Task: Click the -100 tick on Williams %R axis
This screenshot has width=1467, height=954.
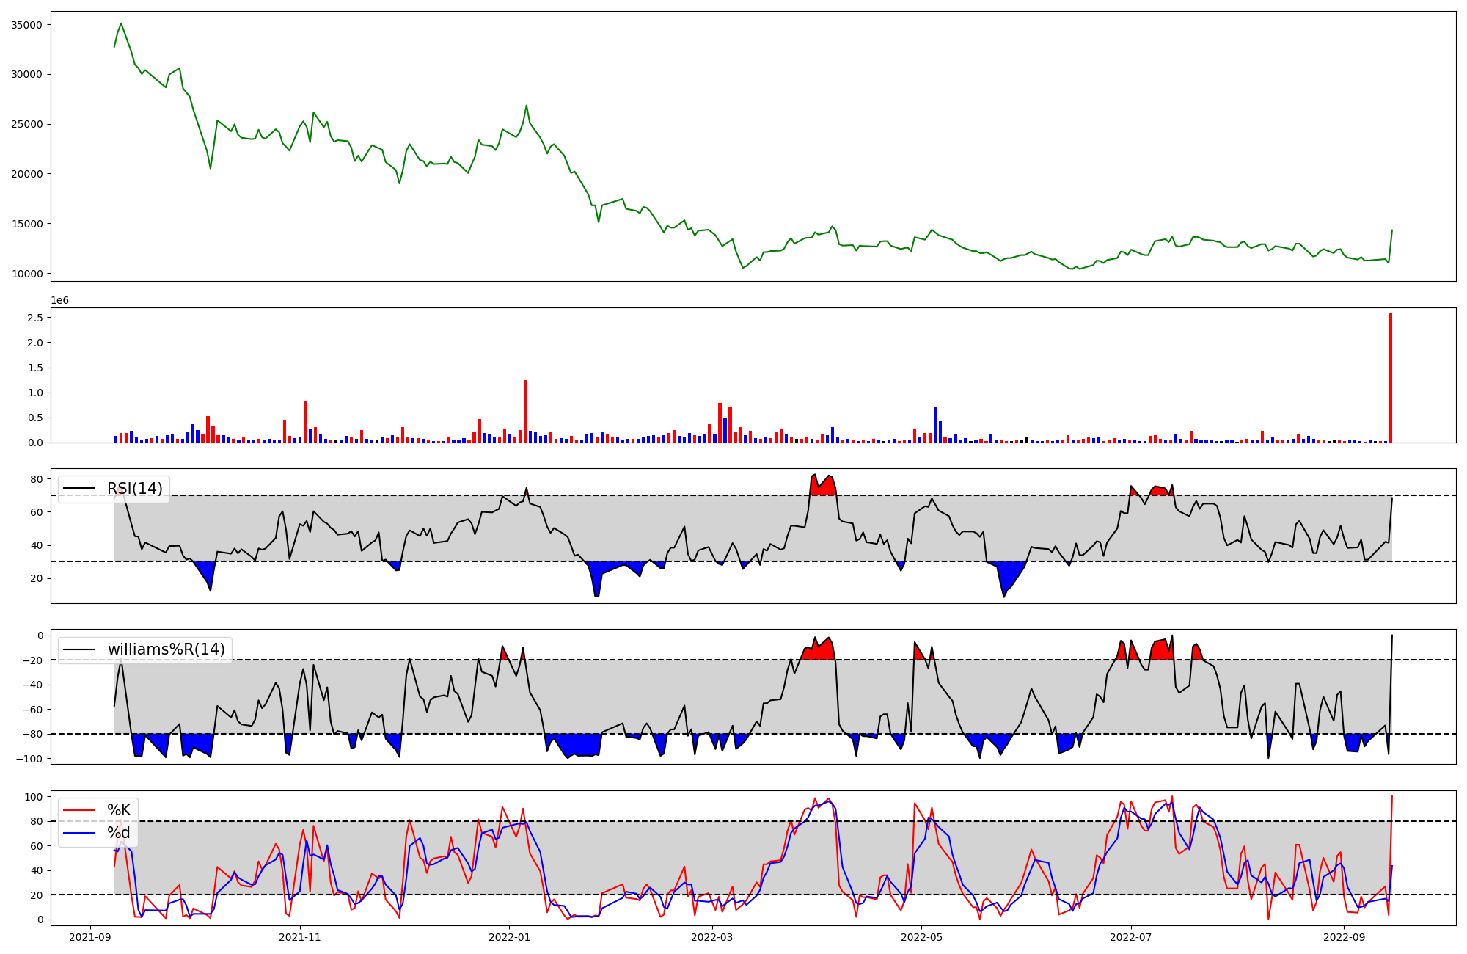Action: (30, 759)
